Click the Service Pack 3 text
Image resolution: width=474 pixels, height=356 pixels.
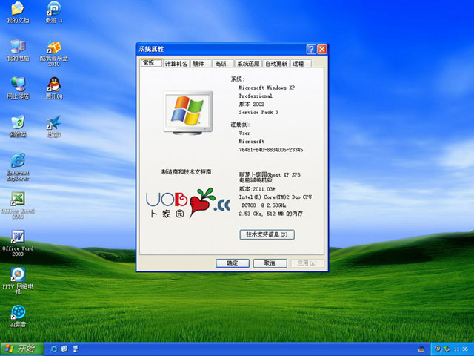click(258, 112)
